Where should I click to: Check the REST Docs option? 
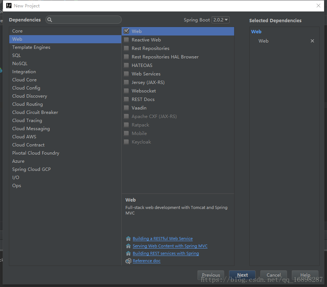pos(127,99)
